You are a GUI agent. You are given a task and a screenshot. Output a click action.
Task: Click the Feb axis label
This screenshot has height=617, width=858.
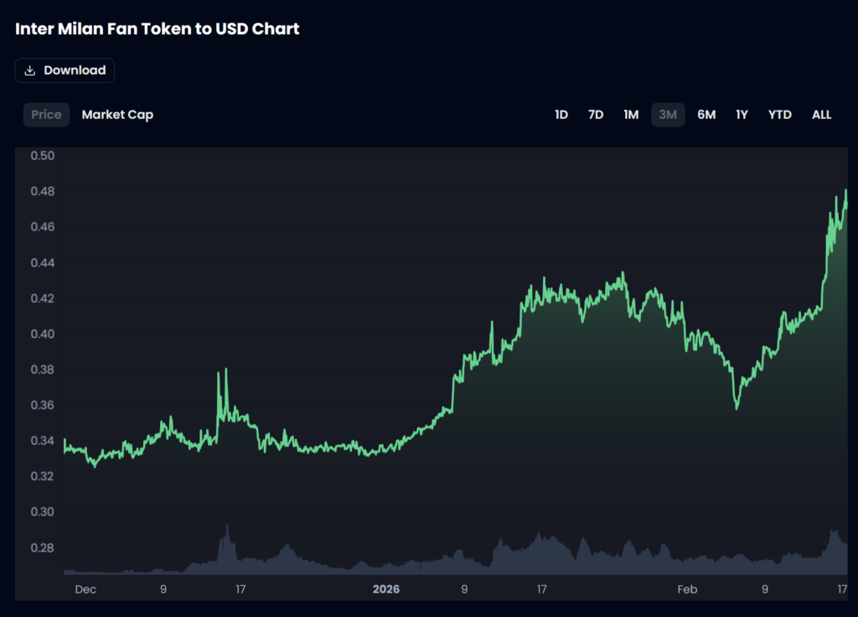pyautogui.click(x=687, y=589)
